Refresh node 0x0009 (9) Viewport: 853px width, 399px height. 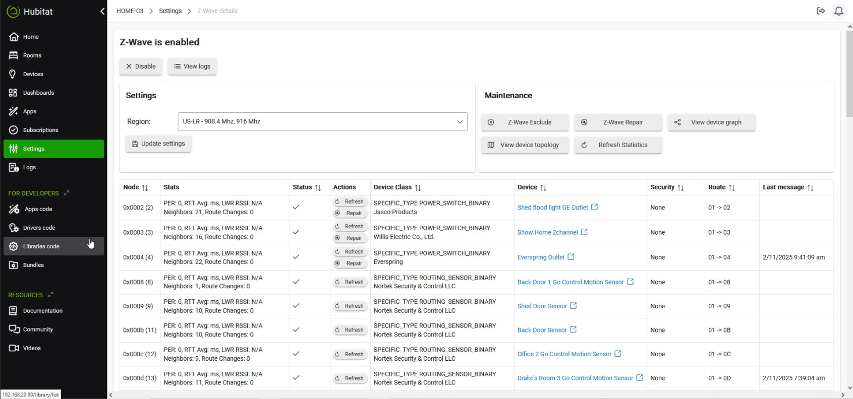(350, 306)
